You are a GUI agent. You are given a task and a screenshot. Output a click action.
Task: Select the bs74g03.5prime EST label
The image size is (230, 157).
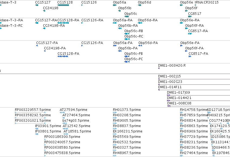pyautogui.click(x=76, y=121)
